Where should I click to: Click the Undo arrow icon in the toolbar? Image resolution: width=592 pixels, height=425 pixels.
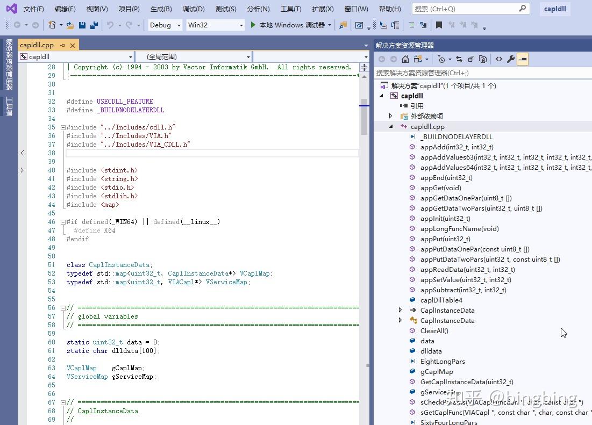pyautogui.click(x=110, y=25)
